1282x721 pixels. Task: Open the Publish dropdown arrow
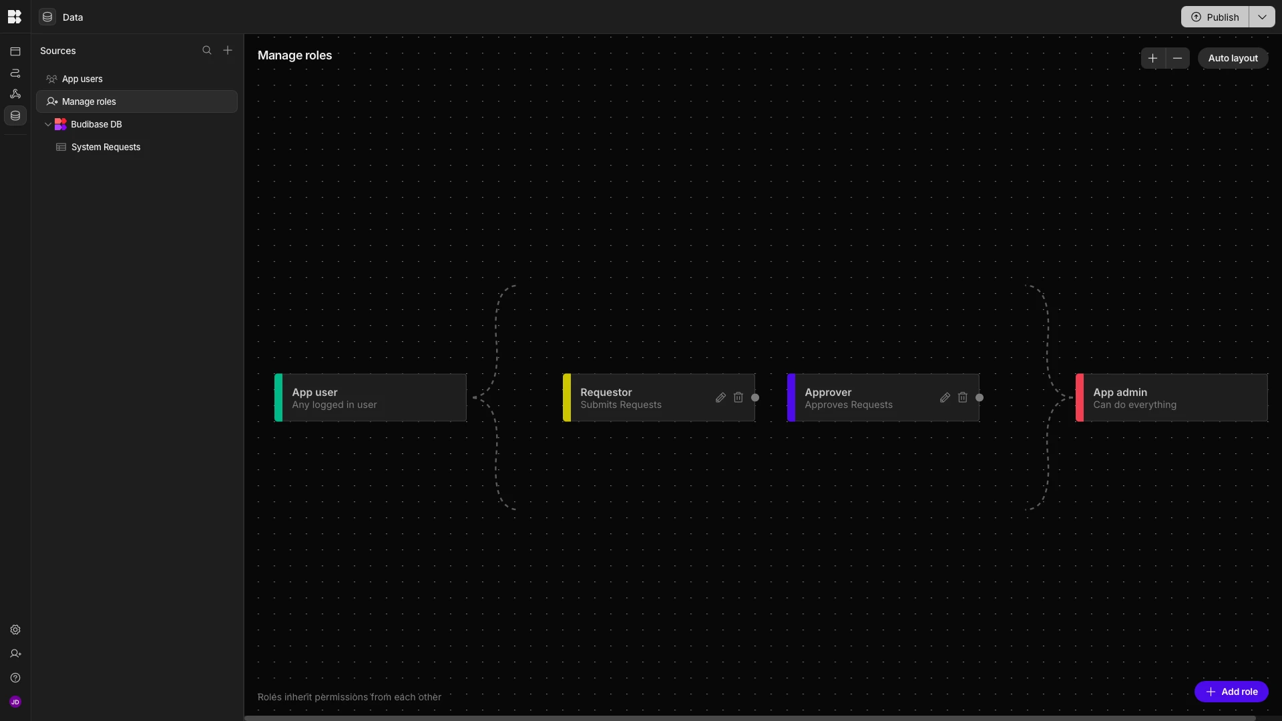tap(1262, 17)
